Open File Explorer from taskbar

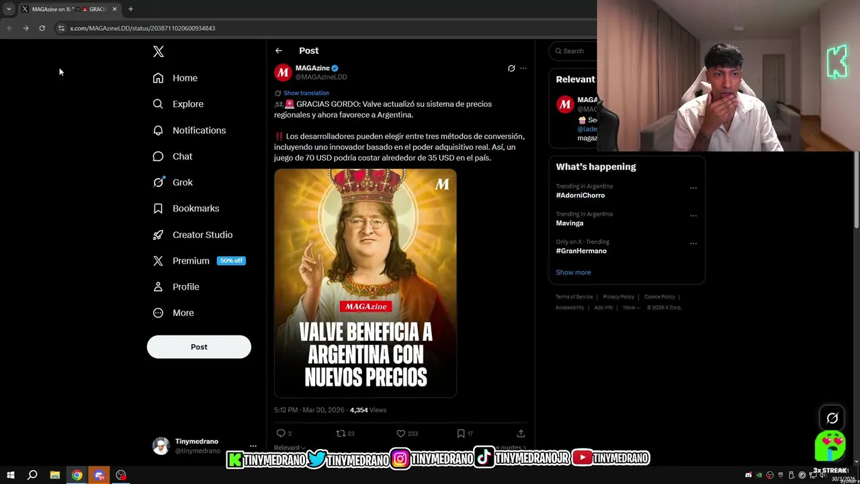point(54,475)
